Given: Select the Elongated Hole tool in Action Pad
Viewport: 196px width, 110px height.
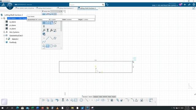Looking at the screenshot, I should (x=55, y=46).
